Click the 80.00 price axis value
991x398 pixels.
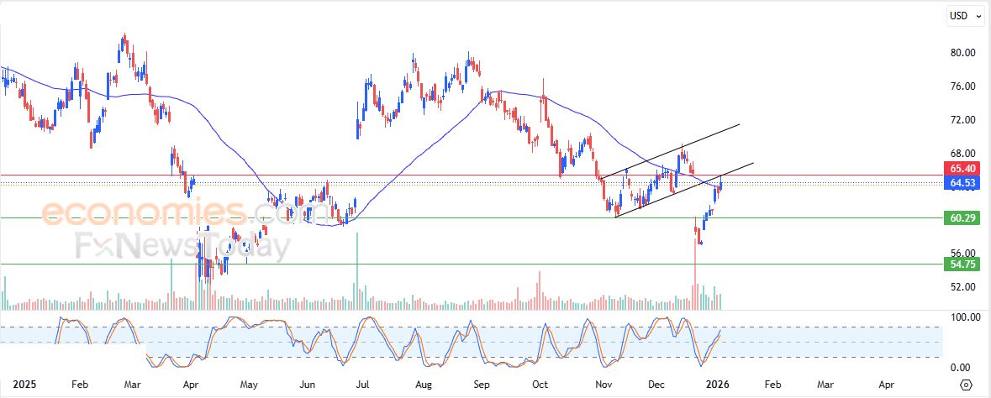[x=962, y=52]
